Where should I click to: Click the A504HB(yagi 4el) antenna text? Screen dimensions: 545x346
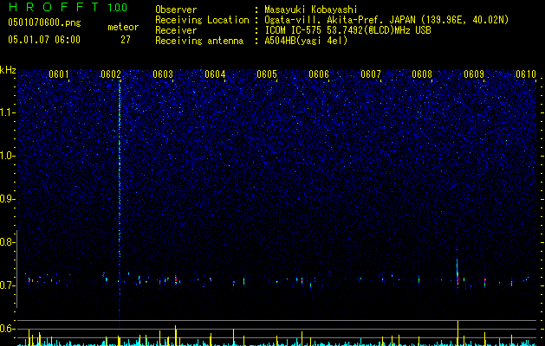[306, 41]
